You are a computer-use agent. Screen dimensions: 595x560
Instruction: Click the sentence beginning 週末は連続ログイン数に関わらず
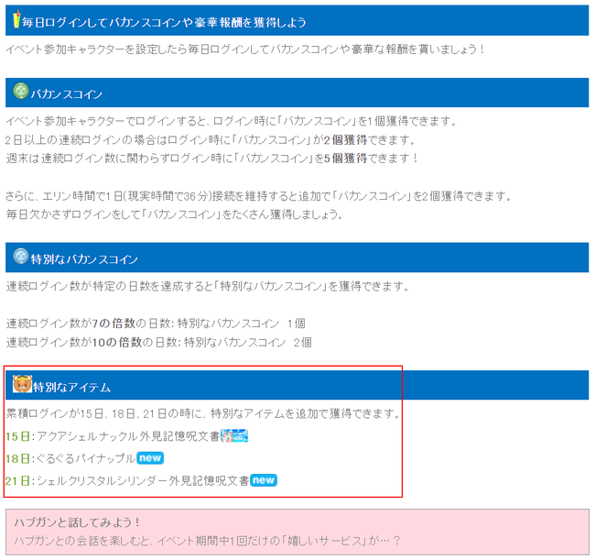(211, 158)
